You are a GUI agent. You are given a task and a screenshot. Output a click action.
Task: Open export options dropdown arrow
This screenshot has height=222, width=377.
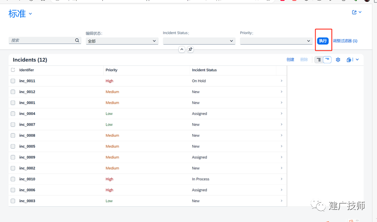tap(357, 60)
